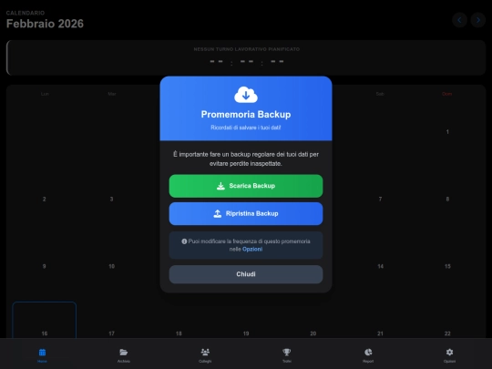Click the CALENDARIO label above the month
Image resolution: width=492 pixels, height=369 pixels.
pyautogui.click(x=26, y=13)
